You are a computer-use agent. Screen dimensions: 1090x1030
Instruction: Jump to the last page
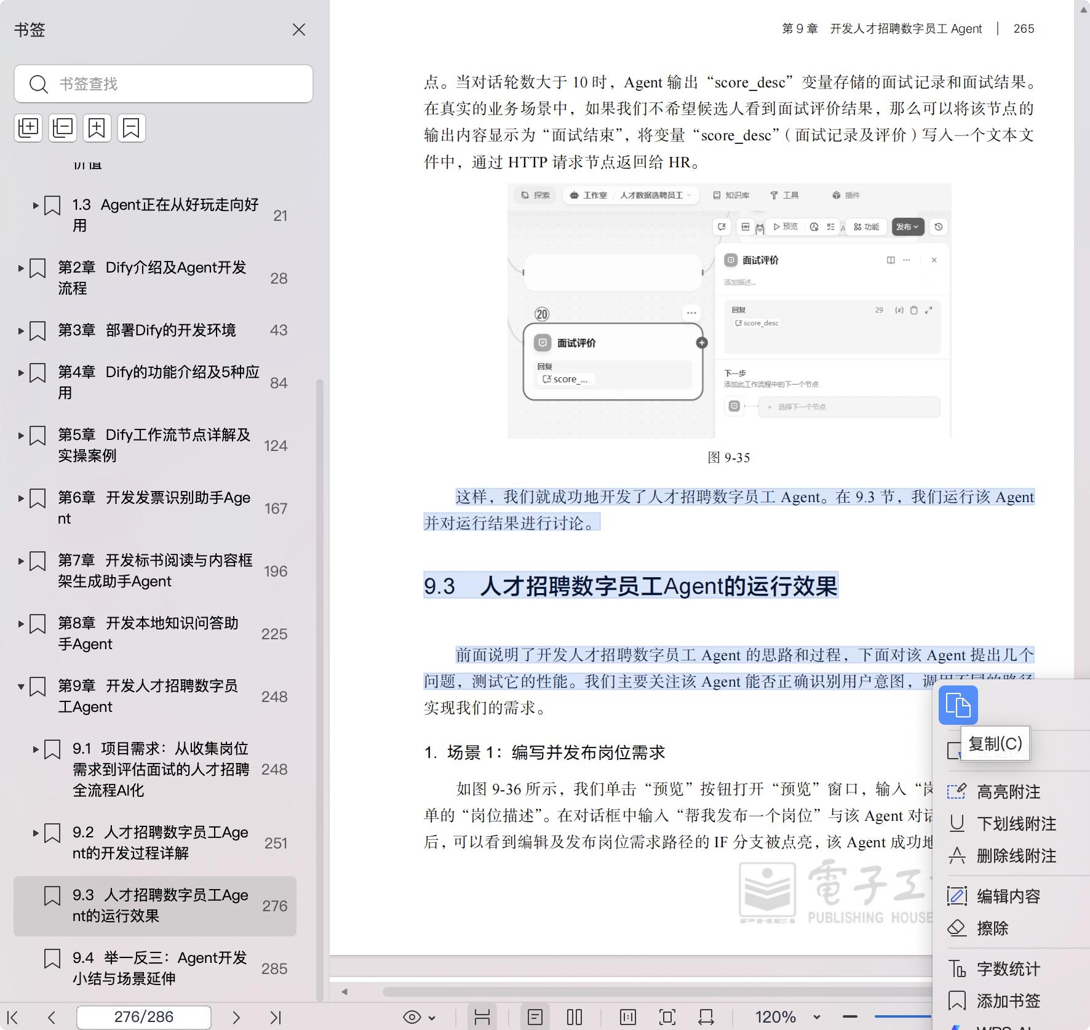pos(276,1016)
